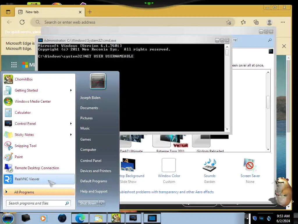Click the Search programs and files box

click(x=38, y=203)
